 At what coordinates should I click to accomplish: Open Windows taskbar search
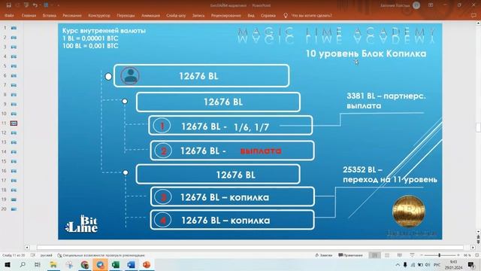[x=23, y=264]
